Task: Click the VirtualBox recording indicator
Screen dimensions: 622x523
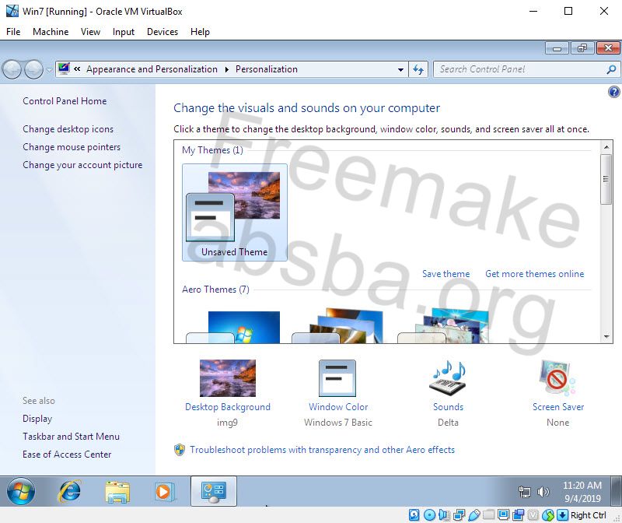Action: (518, 515)
